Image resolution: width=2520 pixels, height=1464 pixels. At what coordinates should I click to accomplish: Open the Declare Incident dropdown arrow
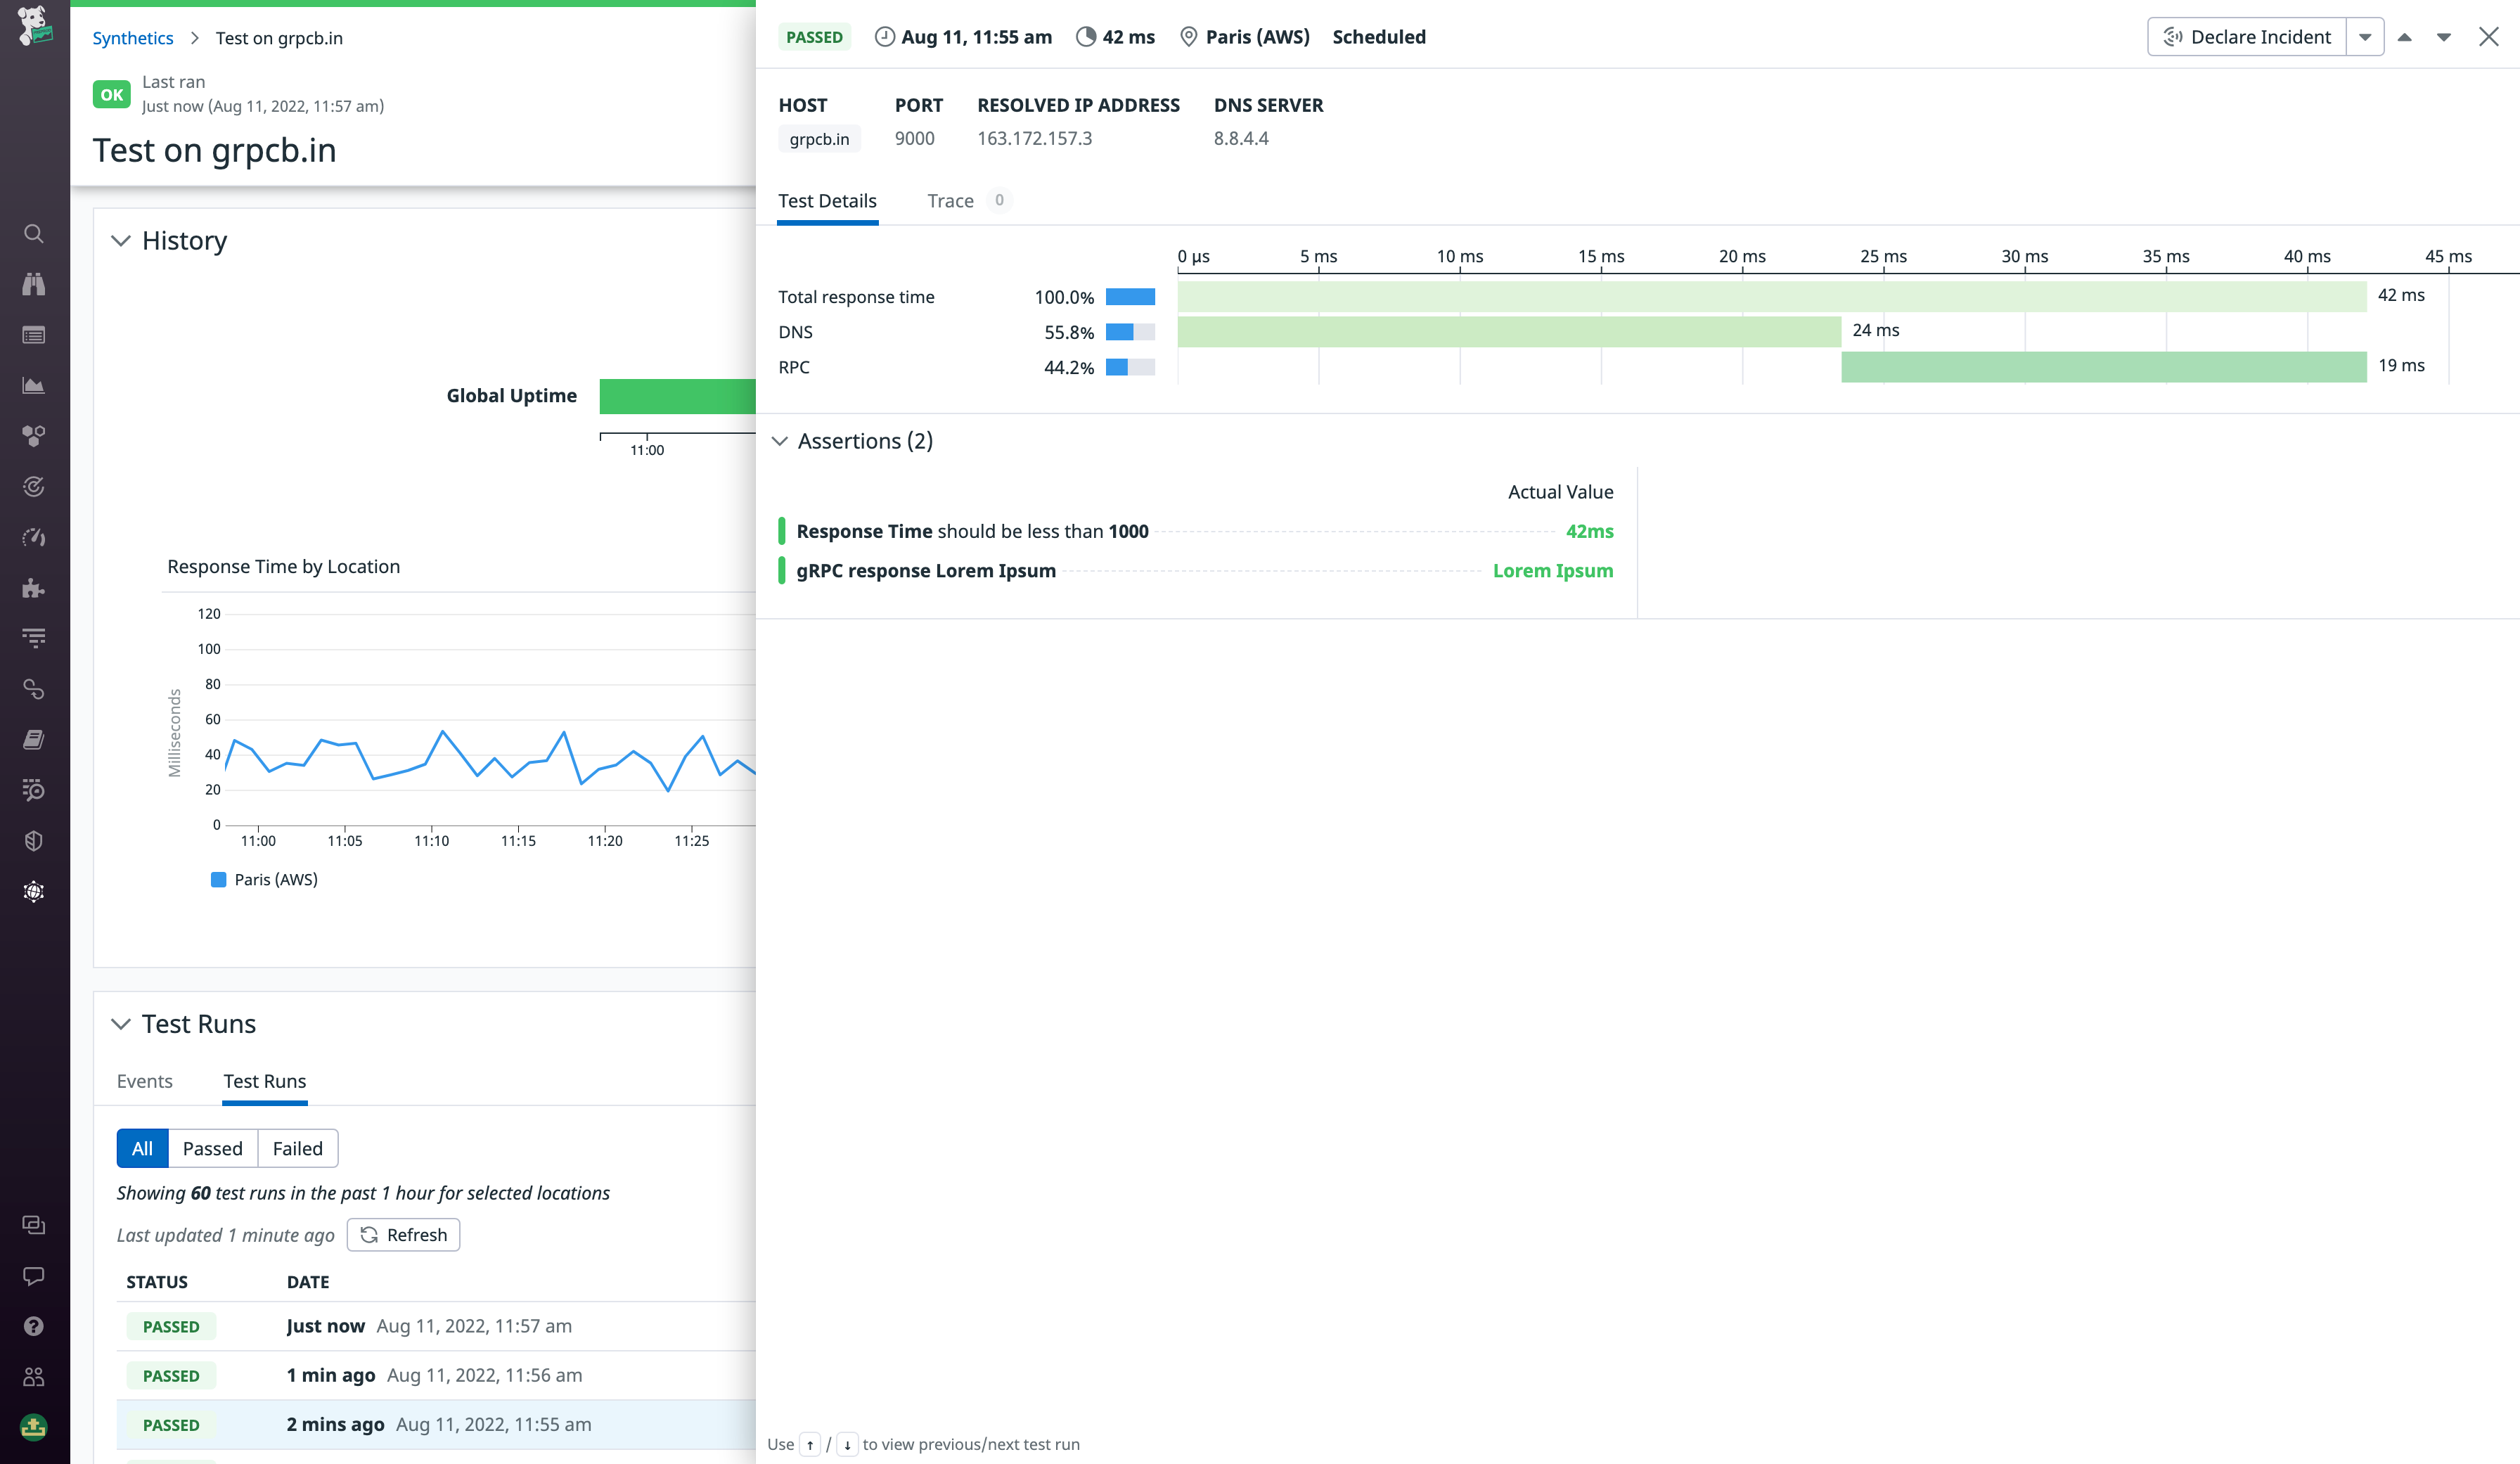[2365, 37]
